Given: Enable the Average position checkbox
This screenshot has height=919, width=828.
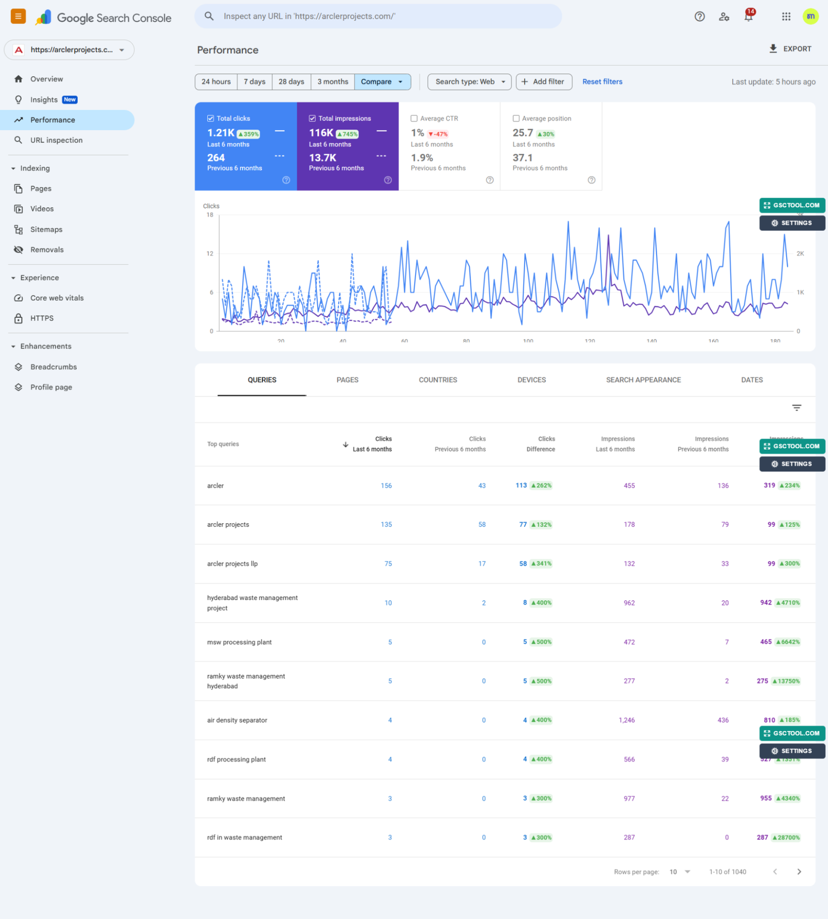Looking at the screenshot, I should pos(516,118).
